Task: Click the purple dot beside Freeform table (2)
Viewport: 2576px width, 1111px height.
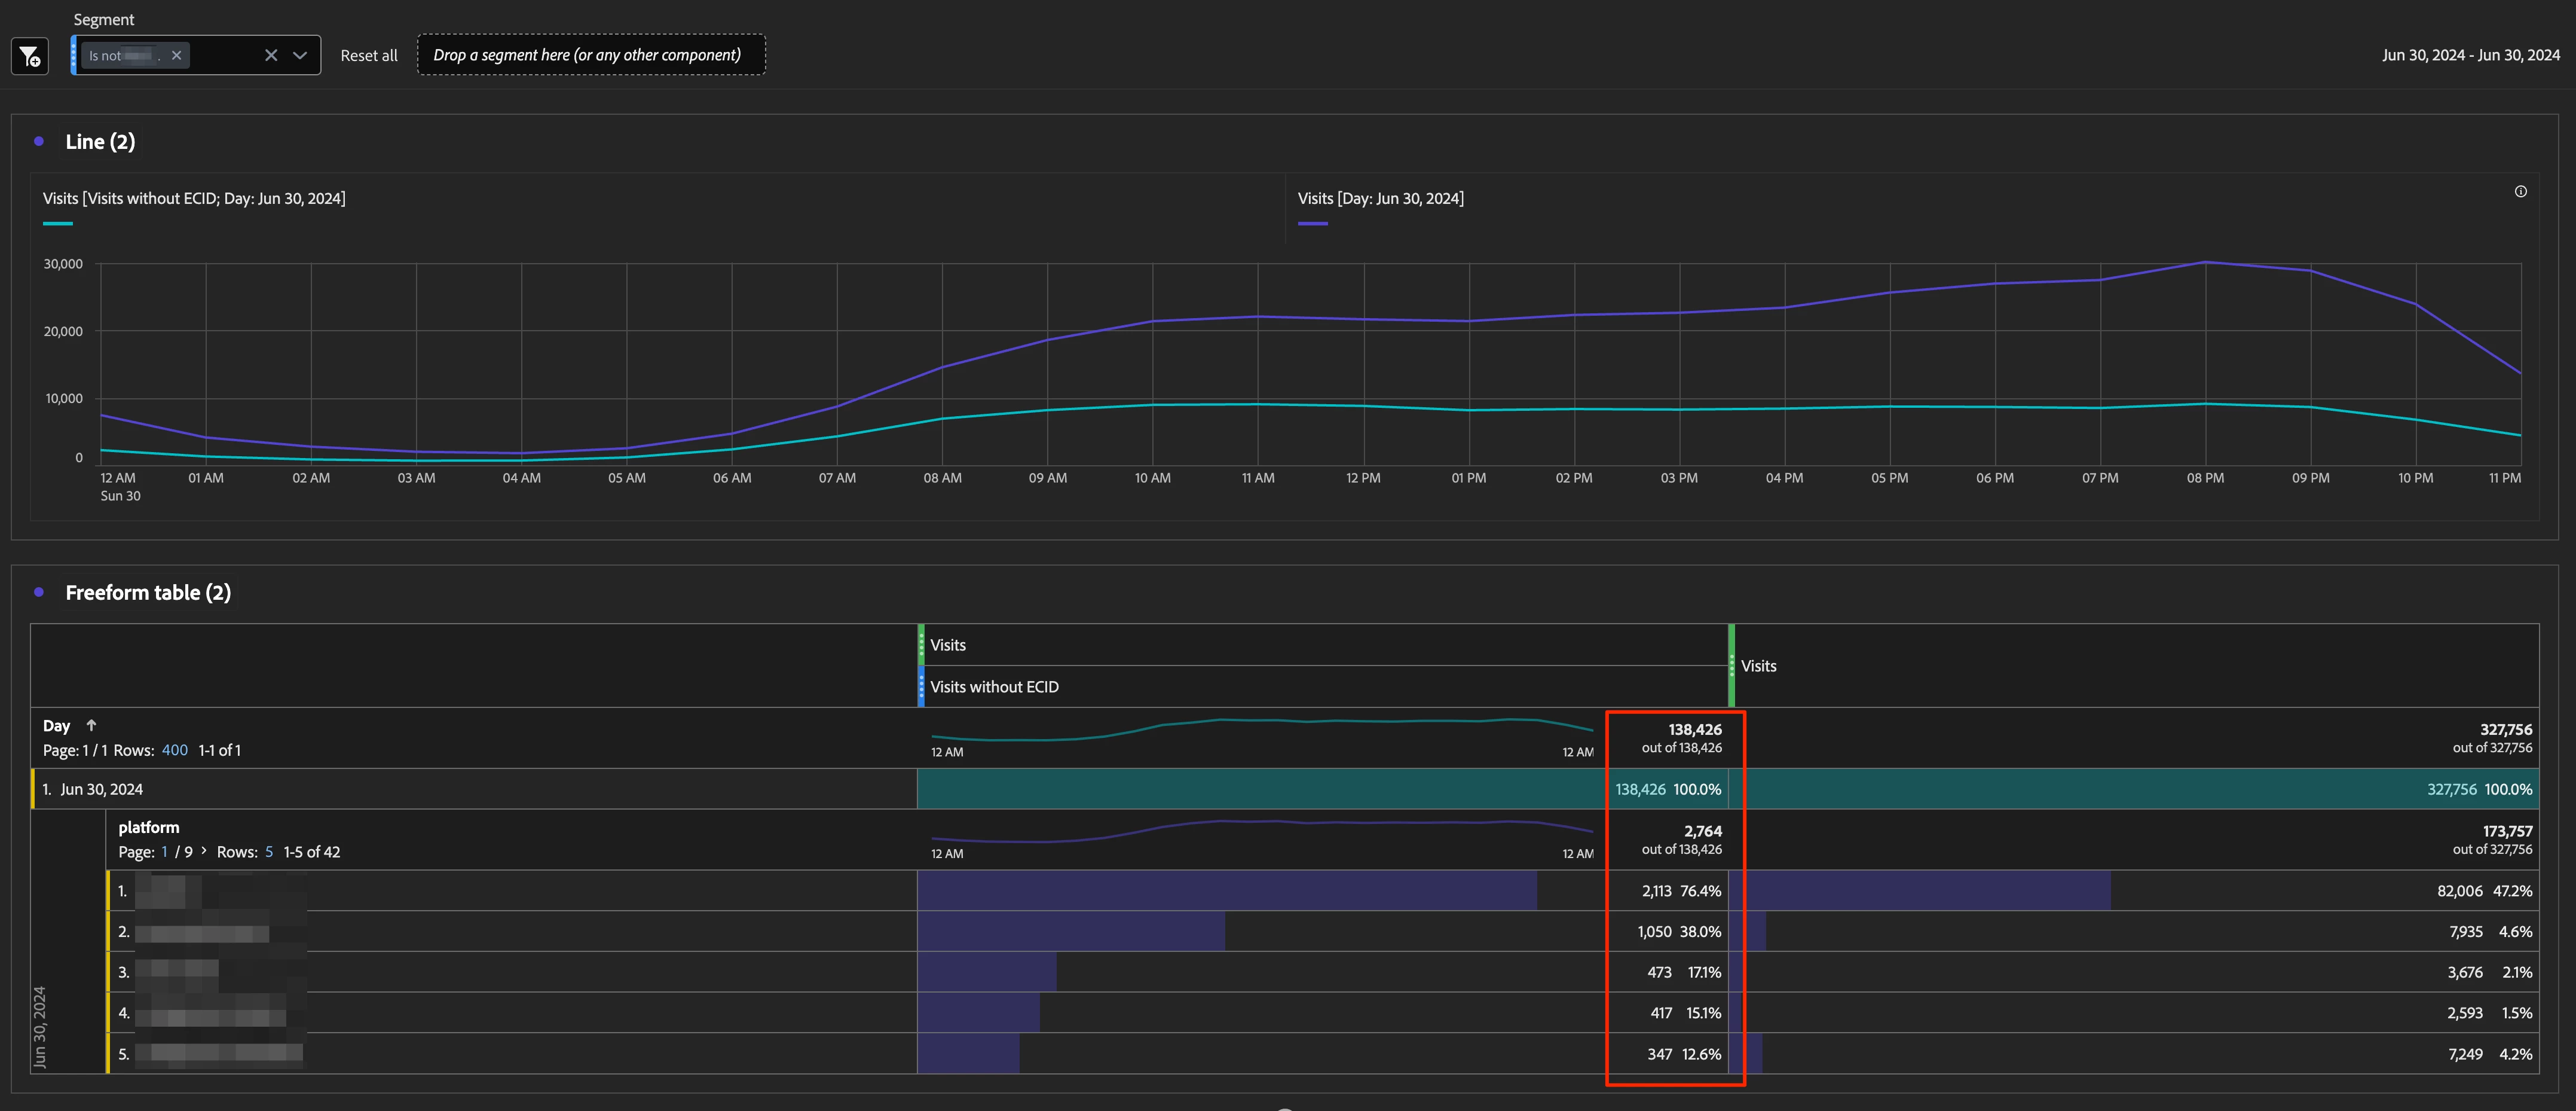Action: click(39, 593)
